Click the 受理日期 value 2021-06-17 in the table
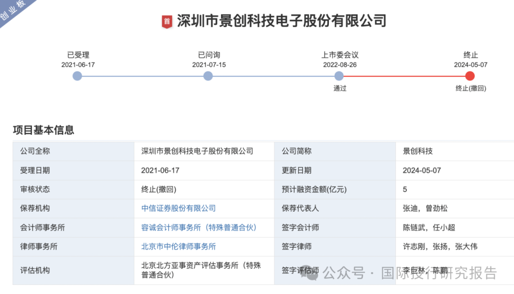 click(160, 171)
